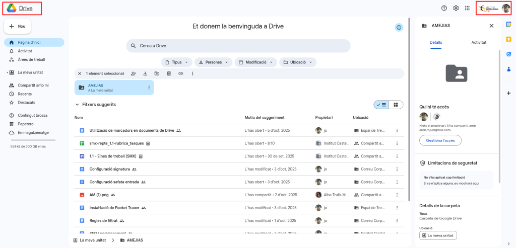The width and height of the screenshot is (516, 248).
Task: Open the Google apps grid
Action: pos(467,8)
